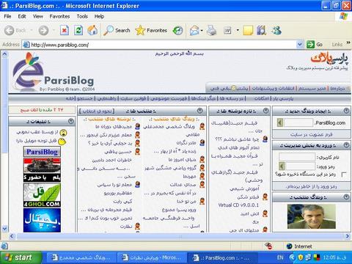
Task: Open the Search toolbar button
Action: [x=117, y=31]
